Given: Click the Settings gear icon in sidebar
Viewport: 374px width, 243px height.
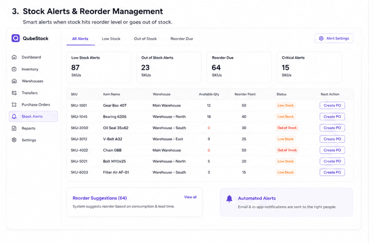Looking at the screenshot, I should [14, 140].
